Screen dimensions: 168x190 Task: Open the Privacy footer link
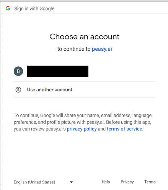(127, 182)
